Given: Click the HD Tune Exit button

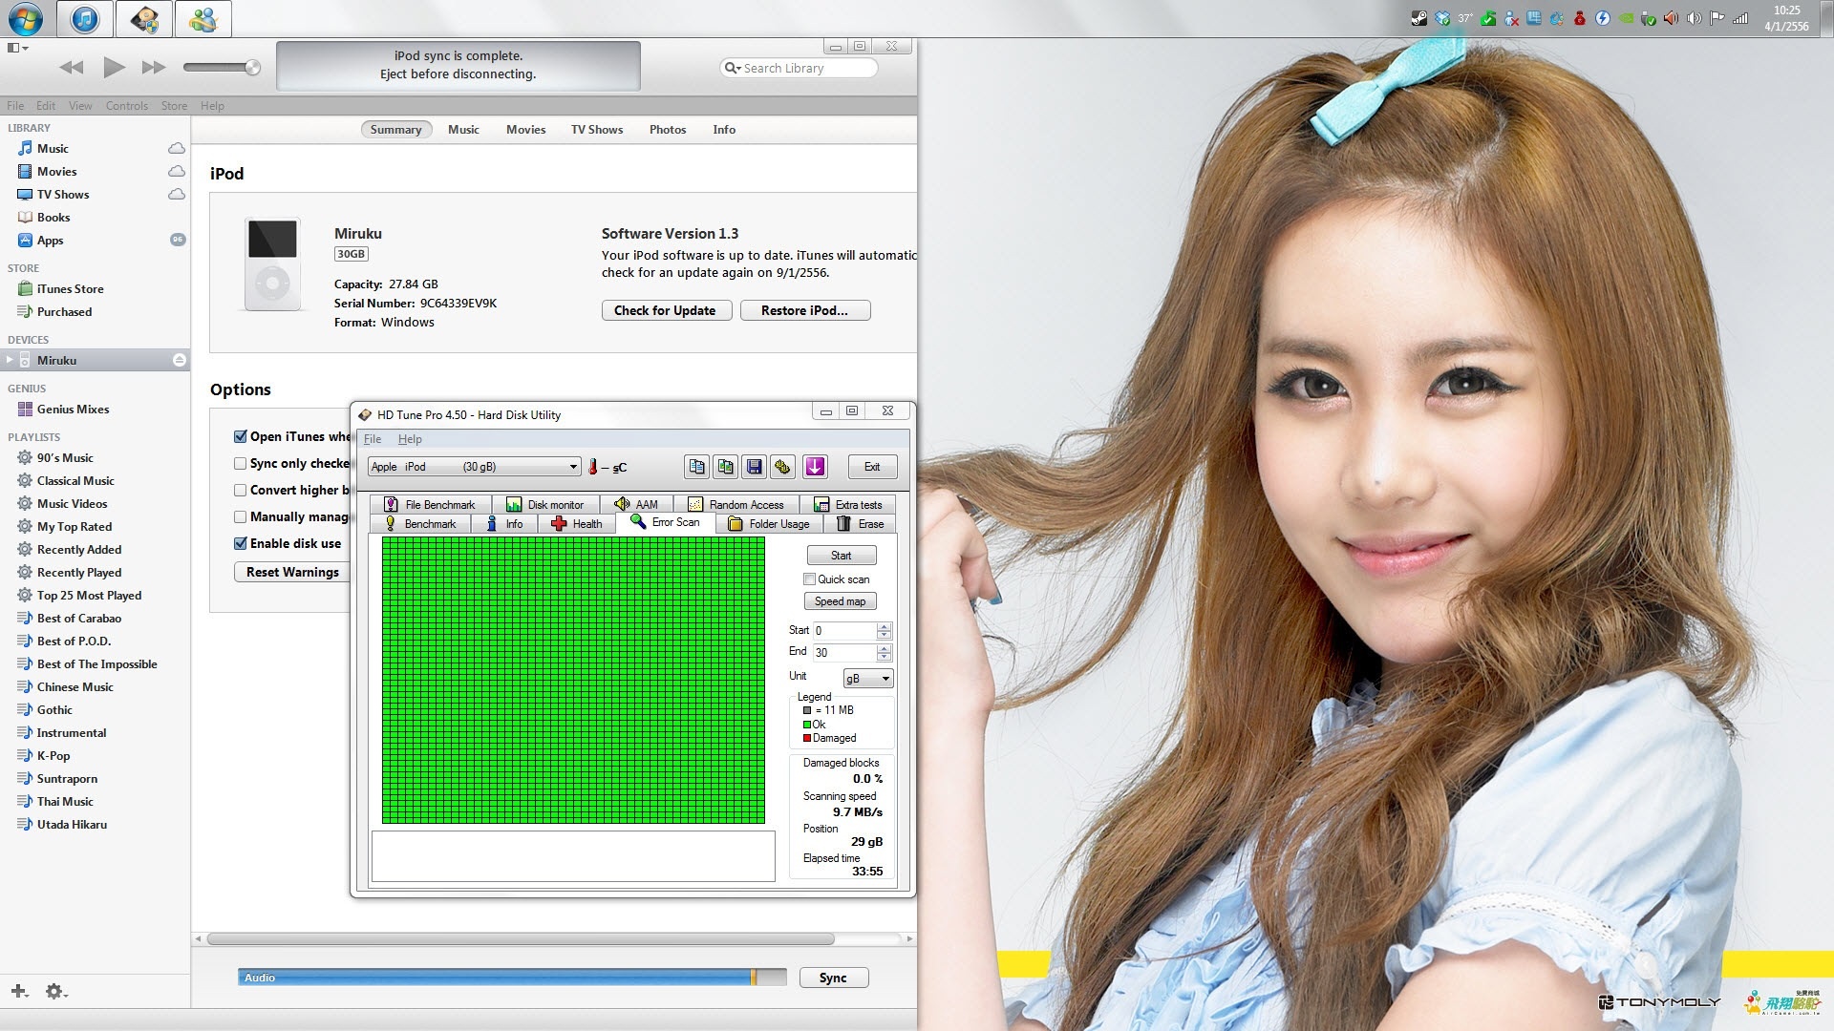Looking at the screenshot, I should coord(872,467).
